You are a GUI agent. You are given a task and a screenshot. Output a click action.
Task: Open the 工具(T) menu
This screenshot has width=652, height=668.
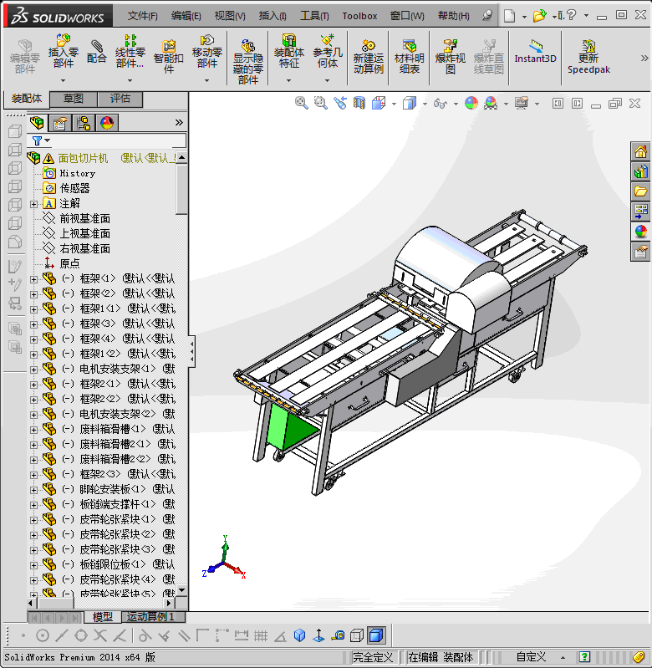(314, 16)
